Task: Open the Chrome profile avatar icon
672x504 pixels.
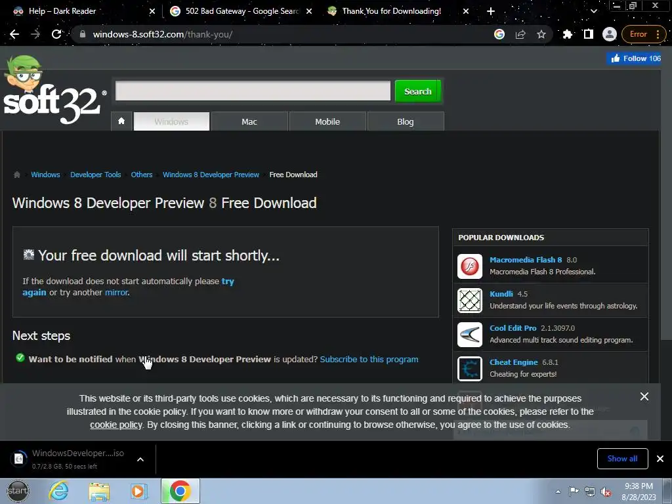Action: click(609, 34)
